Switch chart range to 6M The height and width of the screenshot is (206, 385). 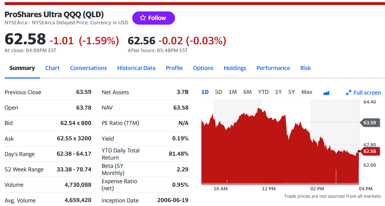(x=247, y=92)
